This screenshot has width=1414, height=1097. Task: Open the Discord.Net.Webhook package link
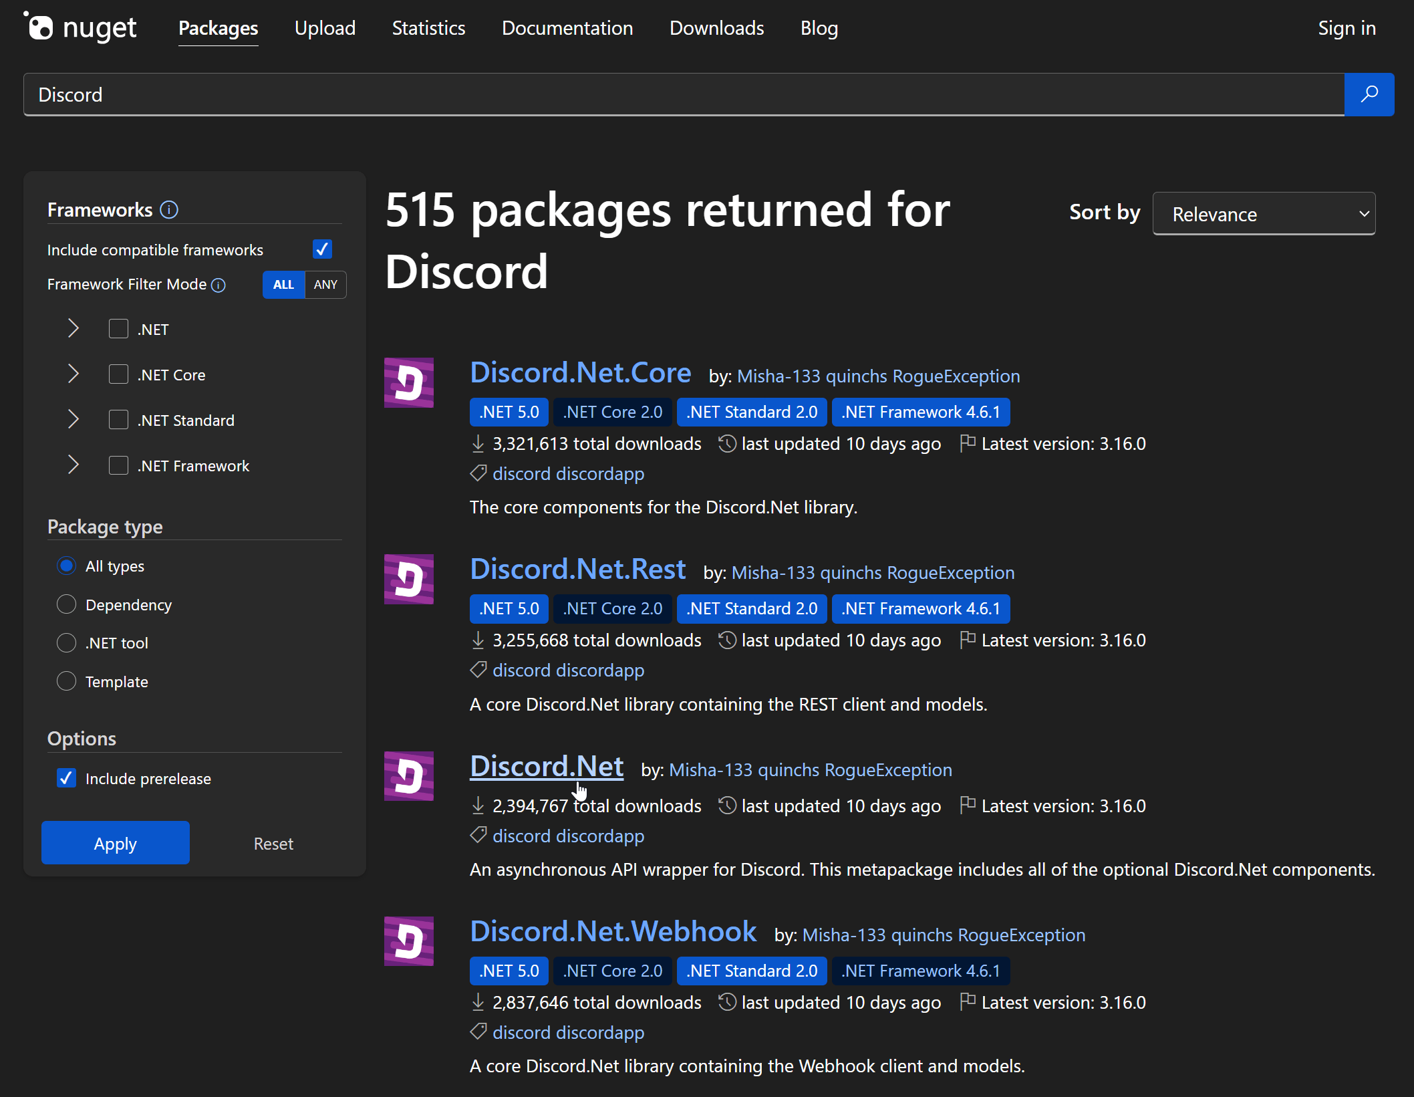pos(613,931)
